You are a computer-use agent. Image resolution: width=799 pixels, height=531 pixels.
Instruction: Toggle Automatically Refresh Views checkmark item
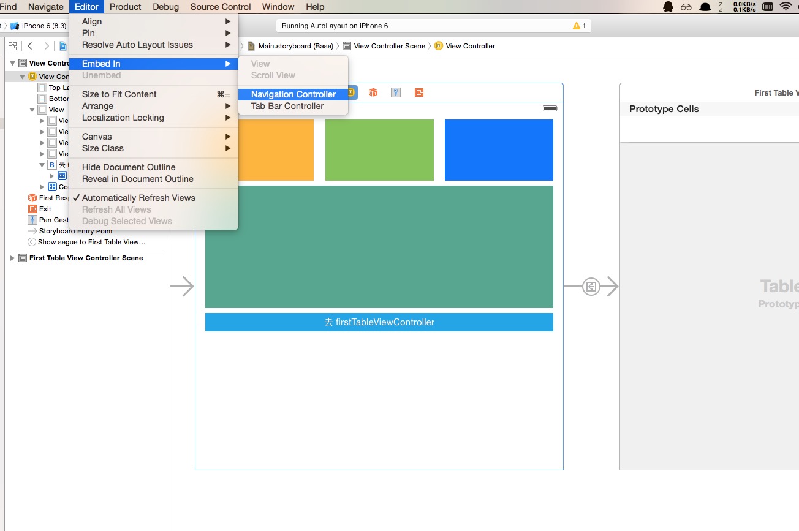click(x=153, y=198)
